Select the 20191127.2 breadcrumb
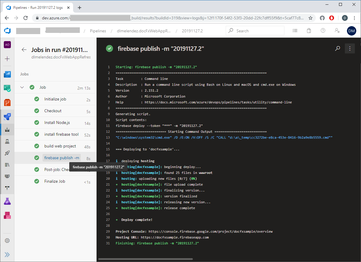 click(192, 31)
